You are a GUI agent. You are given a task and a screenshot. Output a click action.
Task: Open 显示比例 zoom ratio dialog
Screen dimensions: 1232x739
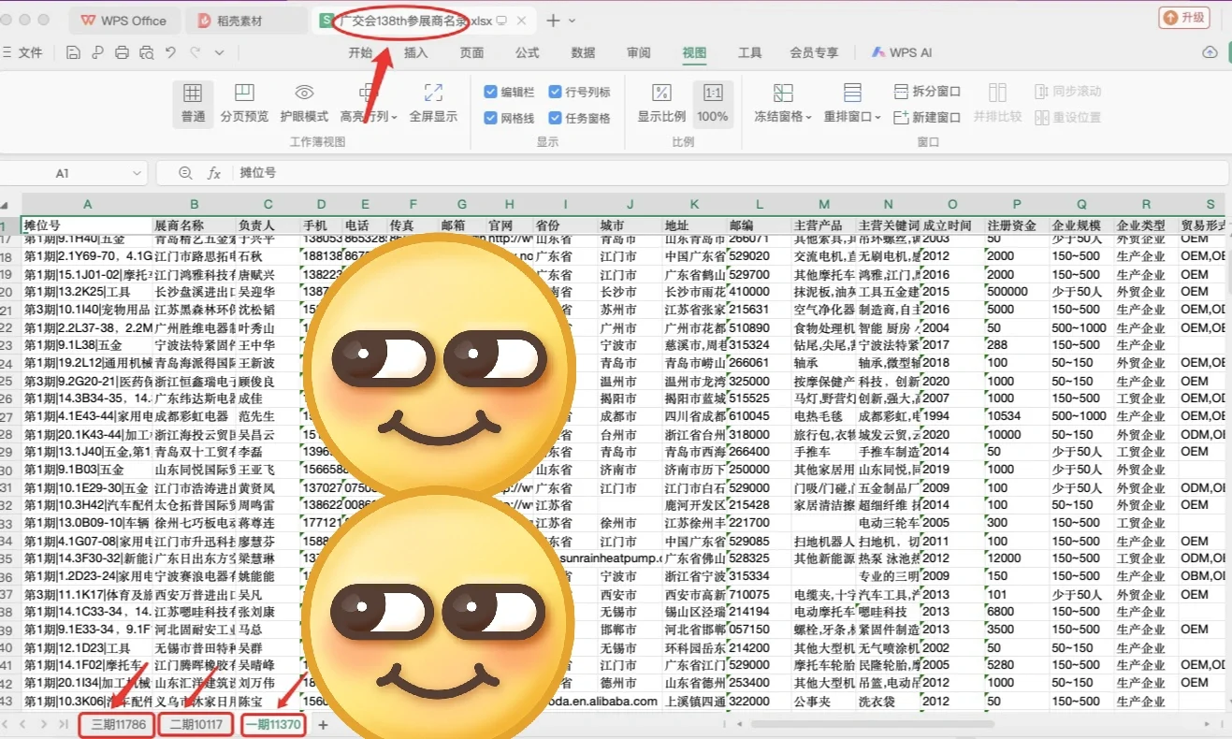coord(661,103)
